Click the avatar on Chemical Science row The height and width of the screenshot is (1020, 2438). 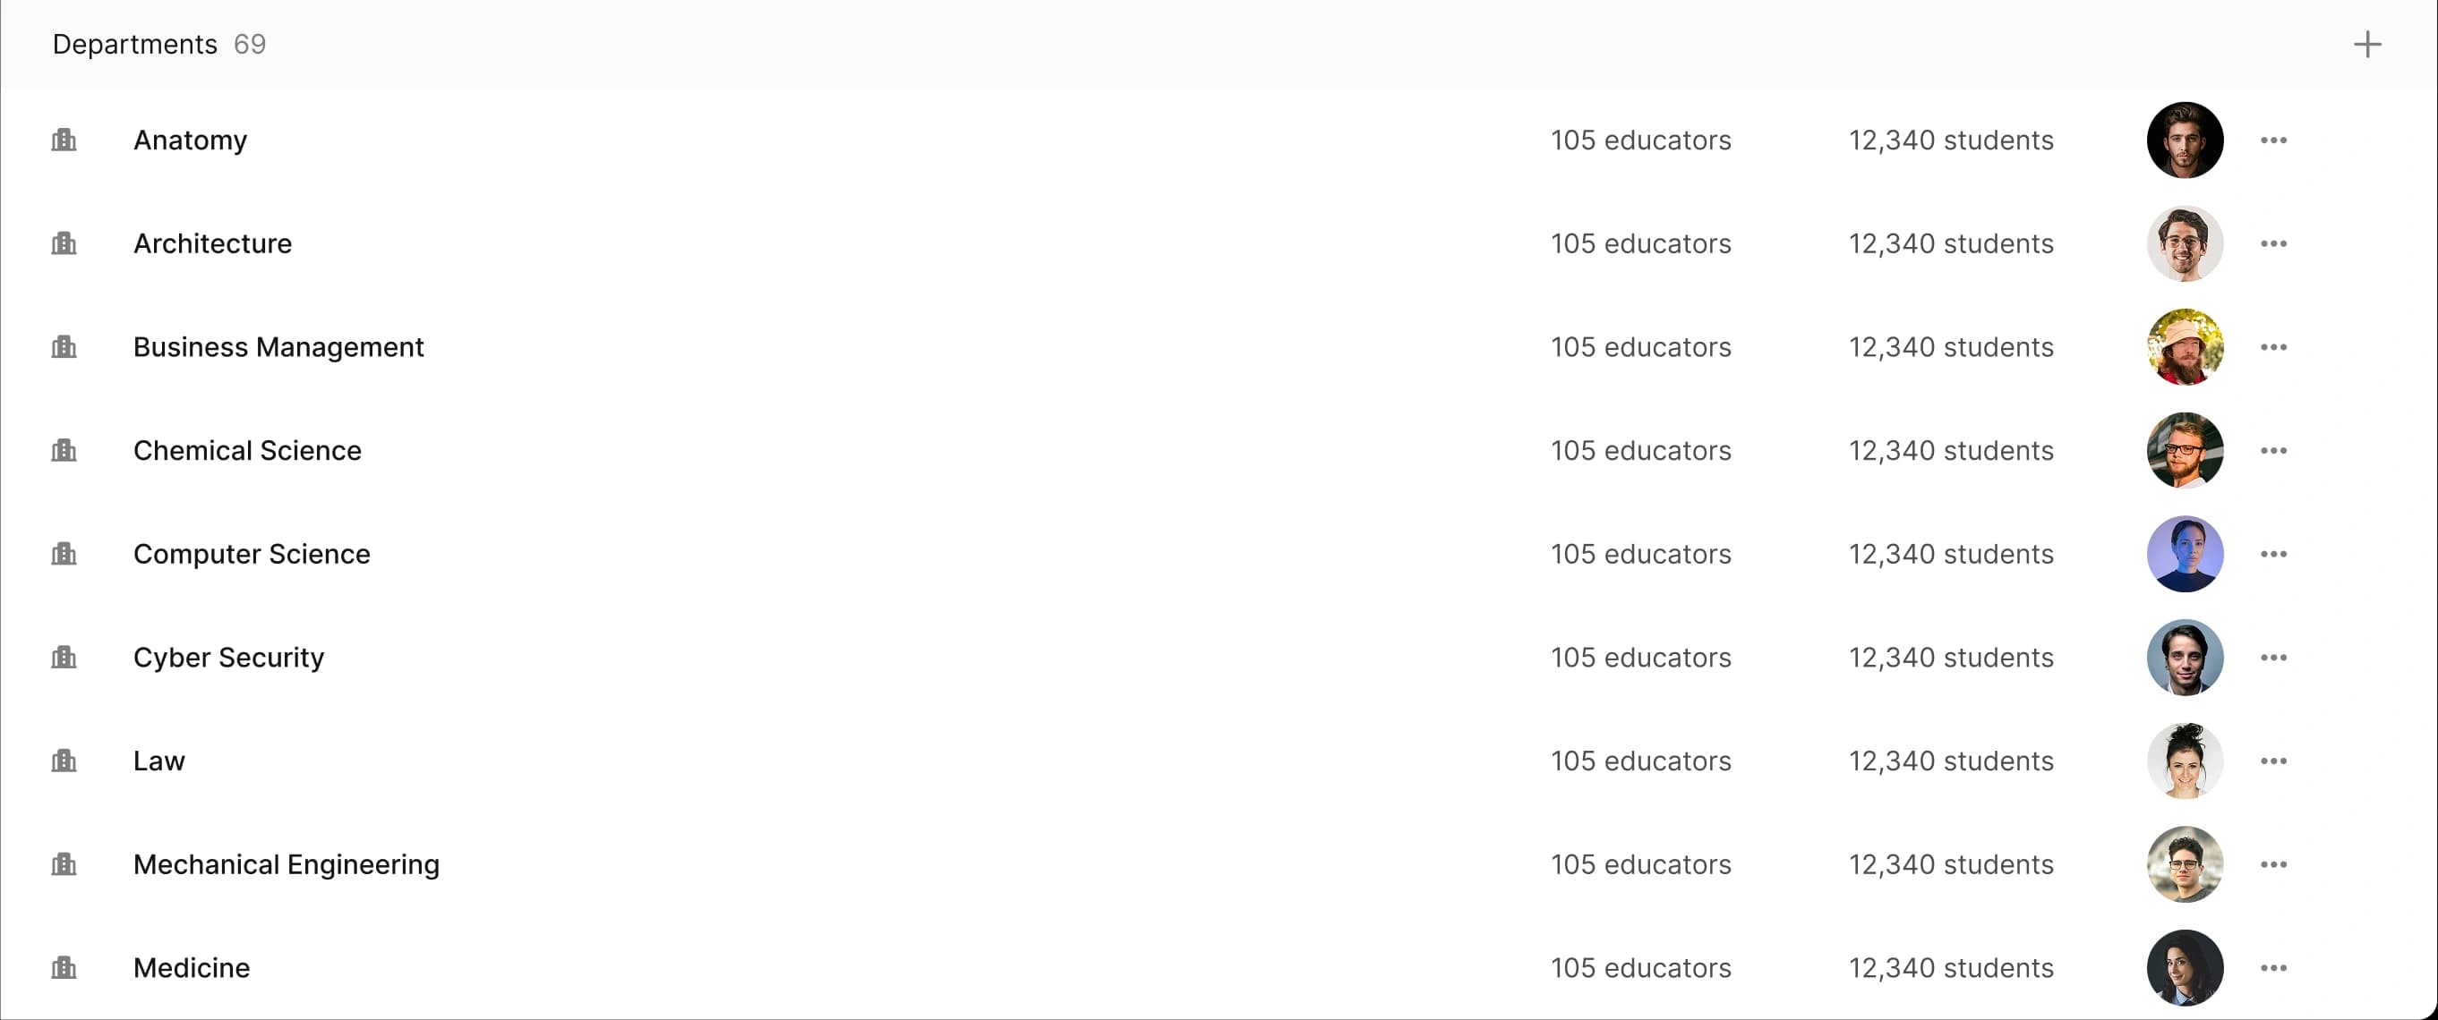[2185, 450]
